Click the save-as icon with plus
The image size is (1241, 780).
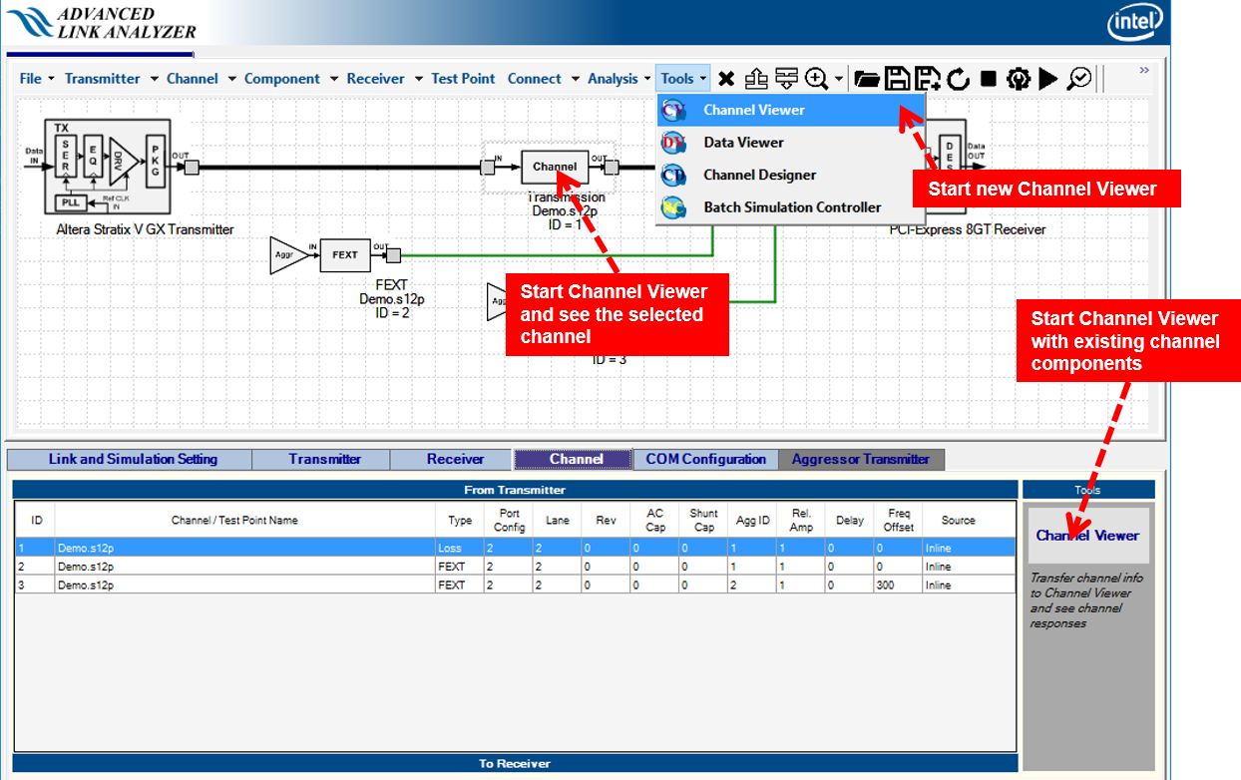pyautogui.click(x=928, y=79)
